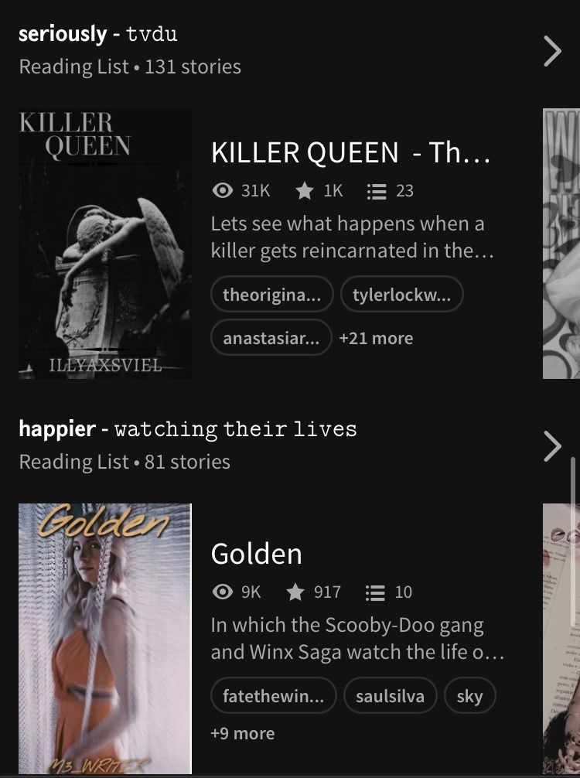Viewport: 580px width, 778px height.
Task: Show the +21 more tags
Action: click(x=376, y=339)
